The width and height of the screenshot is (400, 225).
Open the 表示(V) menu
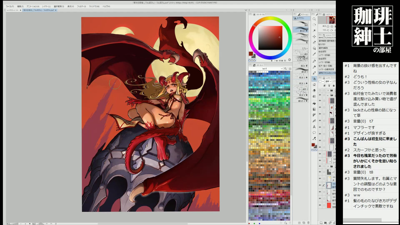click(71, 6)
